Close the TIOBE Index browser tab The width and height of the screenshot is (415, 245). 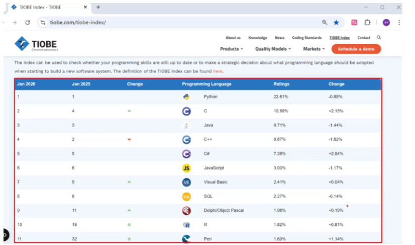pos(85,7)
